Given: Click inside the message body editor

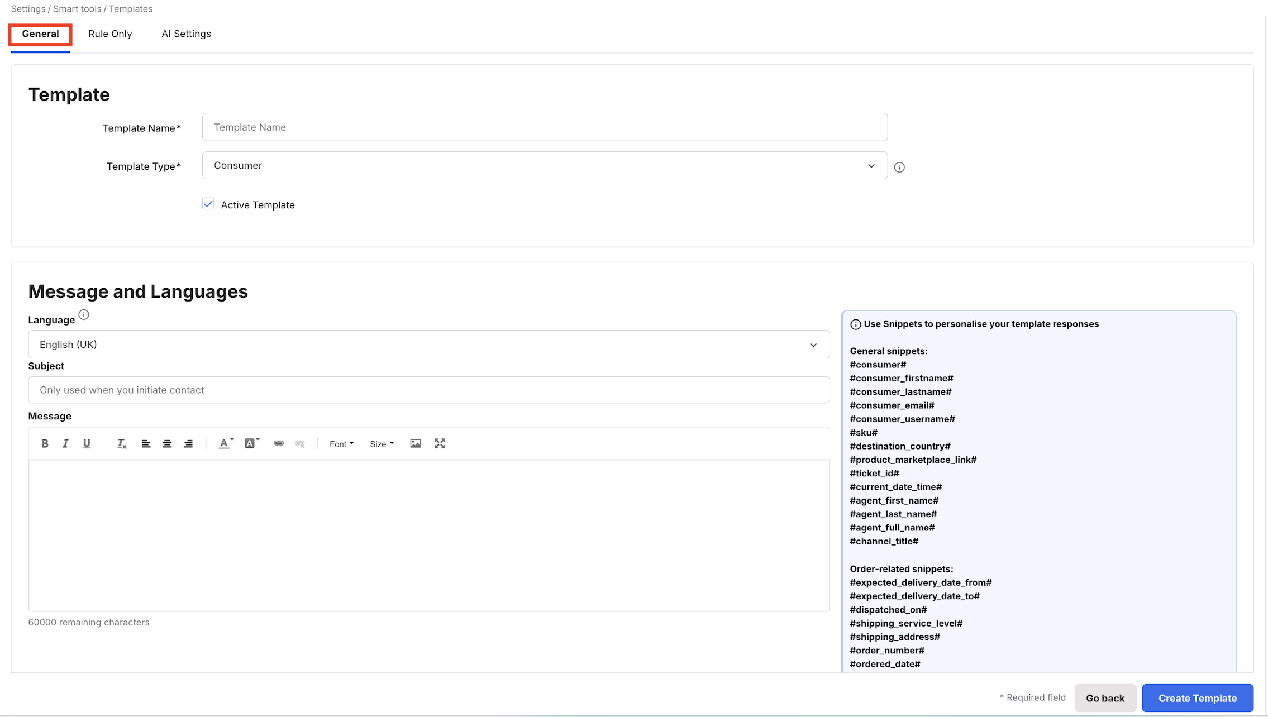Looking at the screenshot, I should point(428,535).
